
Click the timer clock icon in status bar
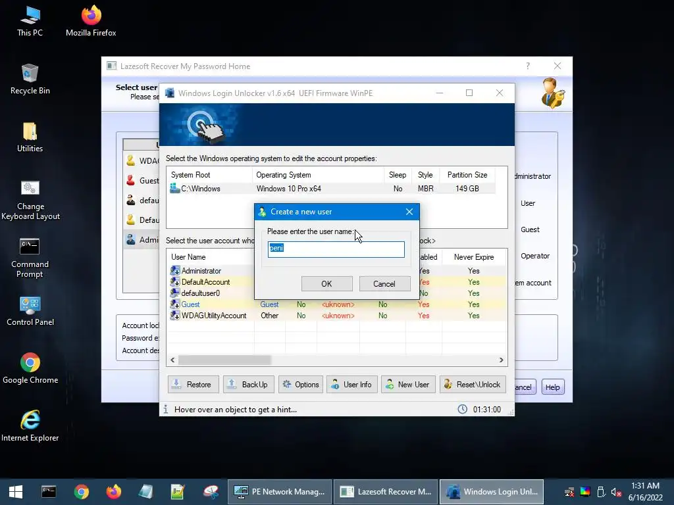(462, 409)
